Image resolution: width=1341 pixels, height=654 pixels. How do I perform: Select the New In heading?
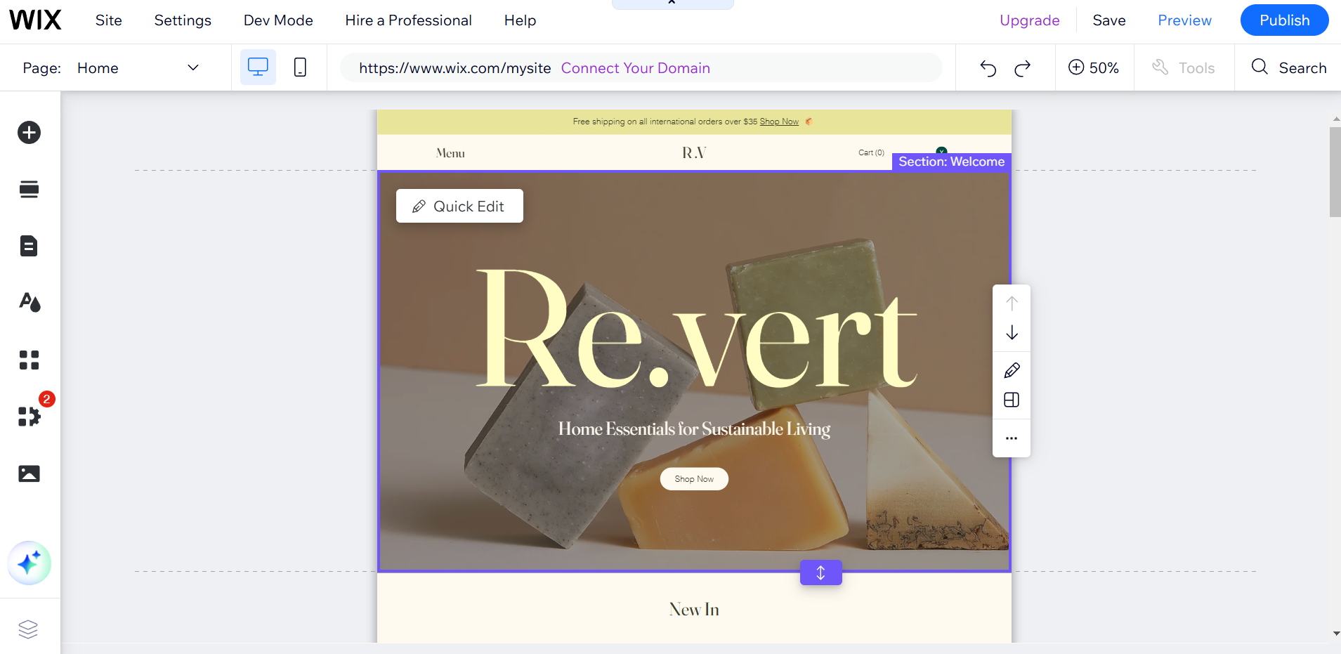point(694,609)
